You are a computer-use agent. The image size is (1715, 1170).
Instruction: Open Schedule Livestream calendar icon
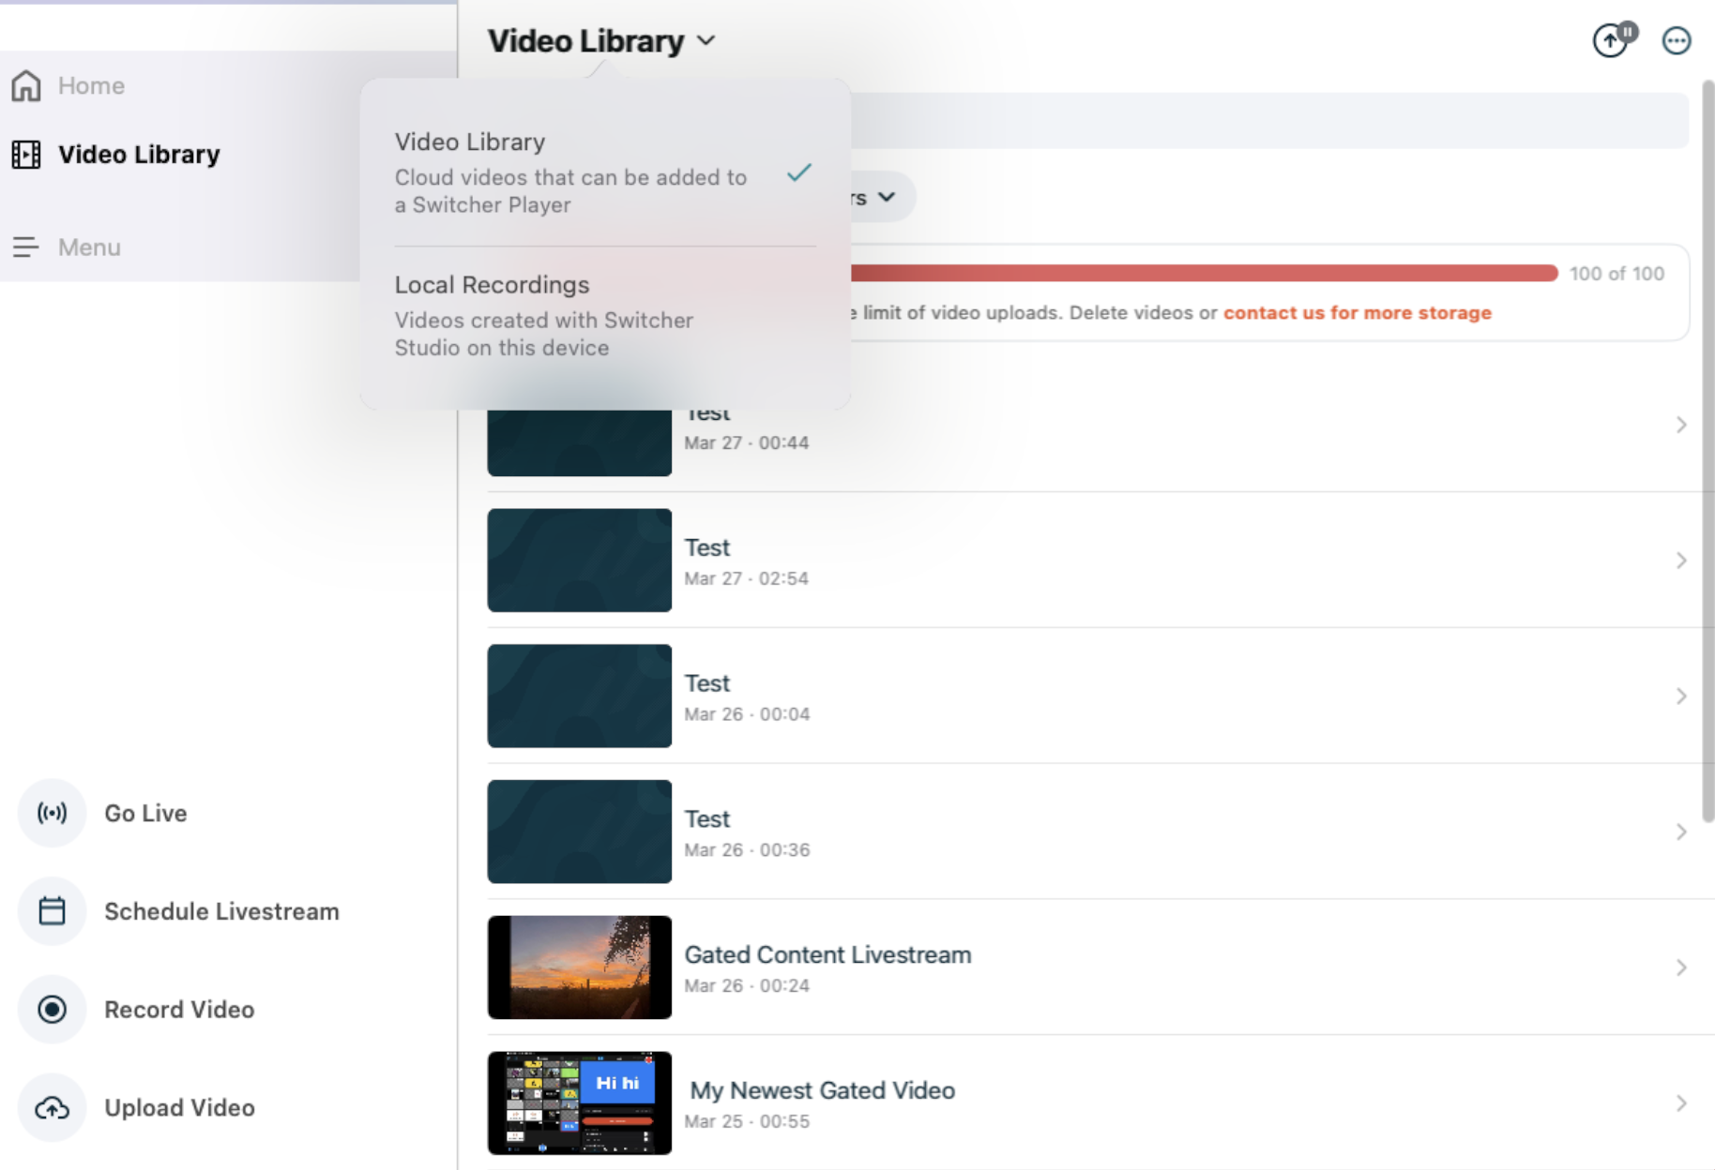click(x=52, y=911)
